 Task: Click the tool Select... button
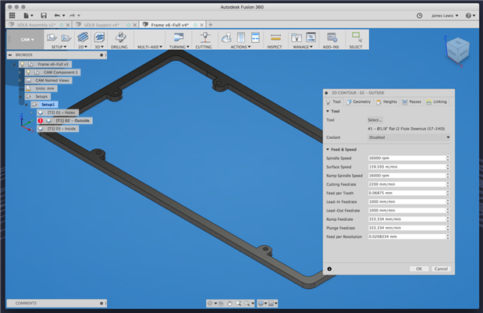pyautogui.click(x=375, y=119)
